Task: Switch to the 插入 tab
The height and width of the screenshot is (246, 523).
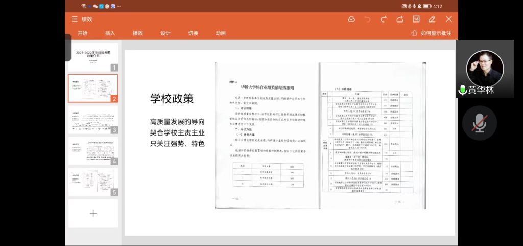Action: coord(110,33)
